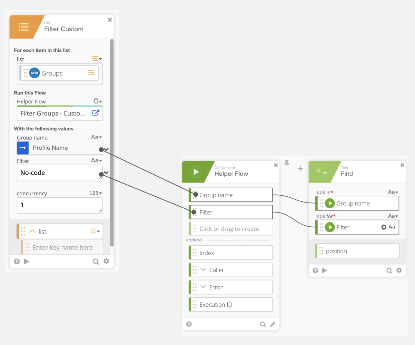The height and width of the screenshot is (345, 415).
Task: Expand chevron next to No-code field
Action: point(106,173)
